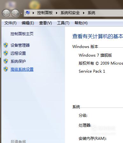Click the 处理器: label

(x=85, y=125)
